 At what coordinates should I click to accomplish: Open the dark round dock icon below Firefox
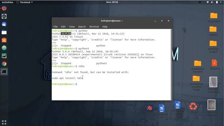pyautogui.click(x=4, y=16)
